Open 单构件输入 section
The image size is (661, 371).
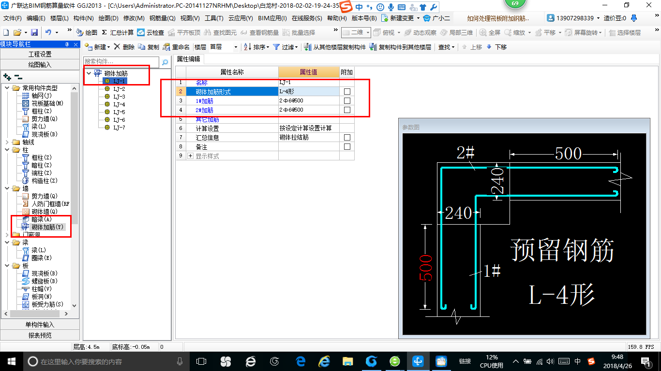click(40, 325)
